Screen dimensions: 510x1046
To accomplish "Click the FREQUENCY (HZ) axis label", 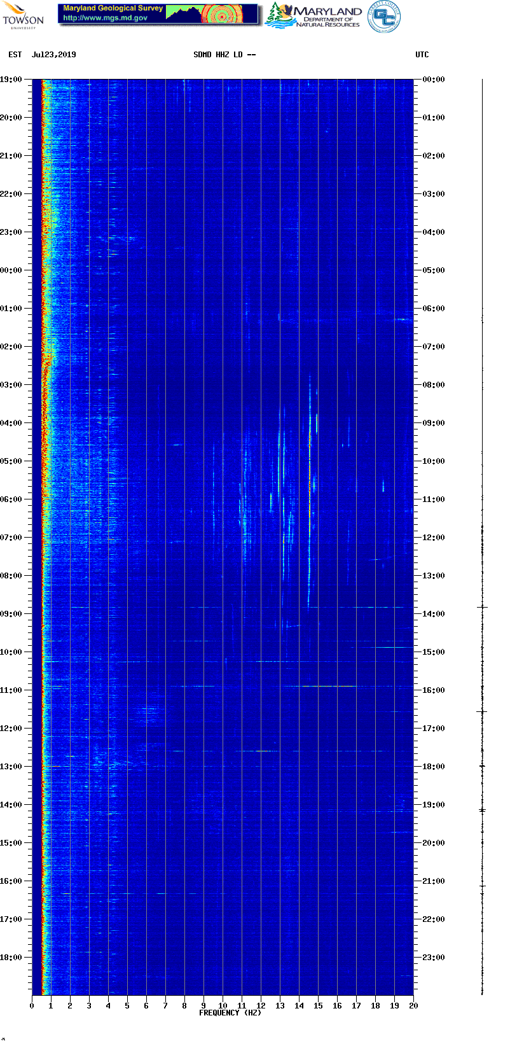I will [230, 1012].
